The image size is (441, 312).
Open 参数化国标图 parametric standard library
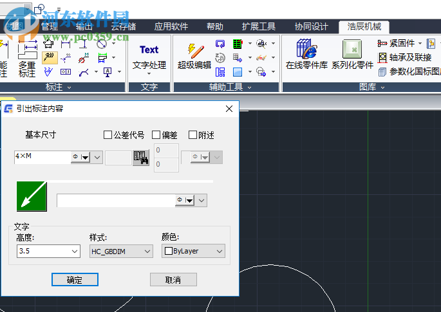[410, 72]
